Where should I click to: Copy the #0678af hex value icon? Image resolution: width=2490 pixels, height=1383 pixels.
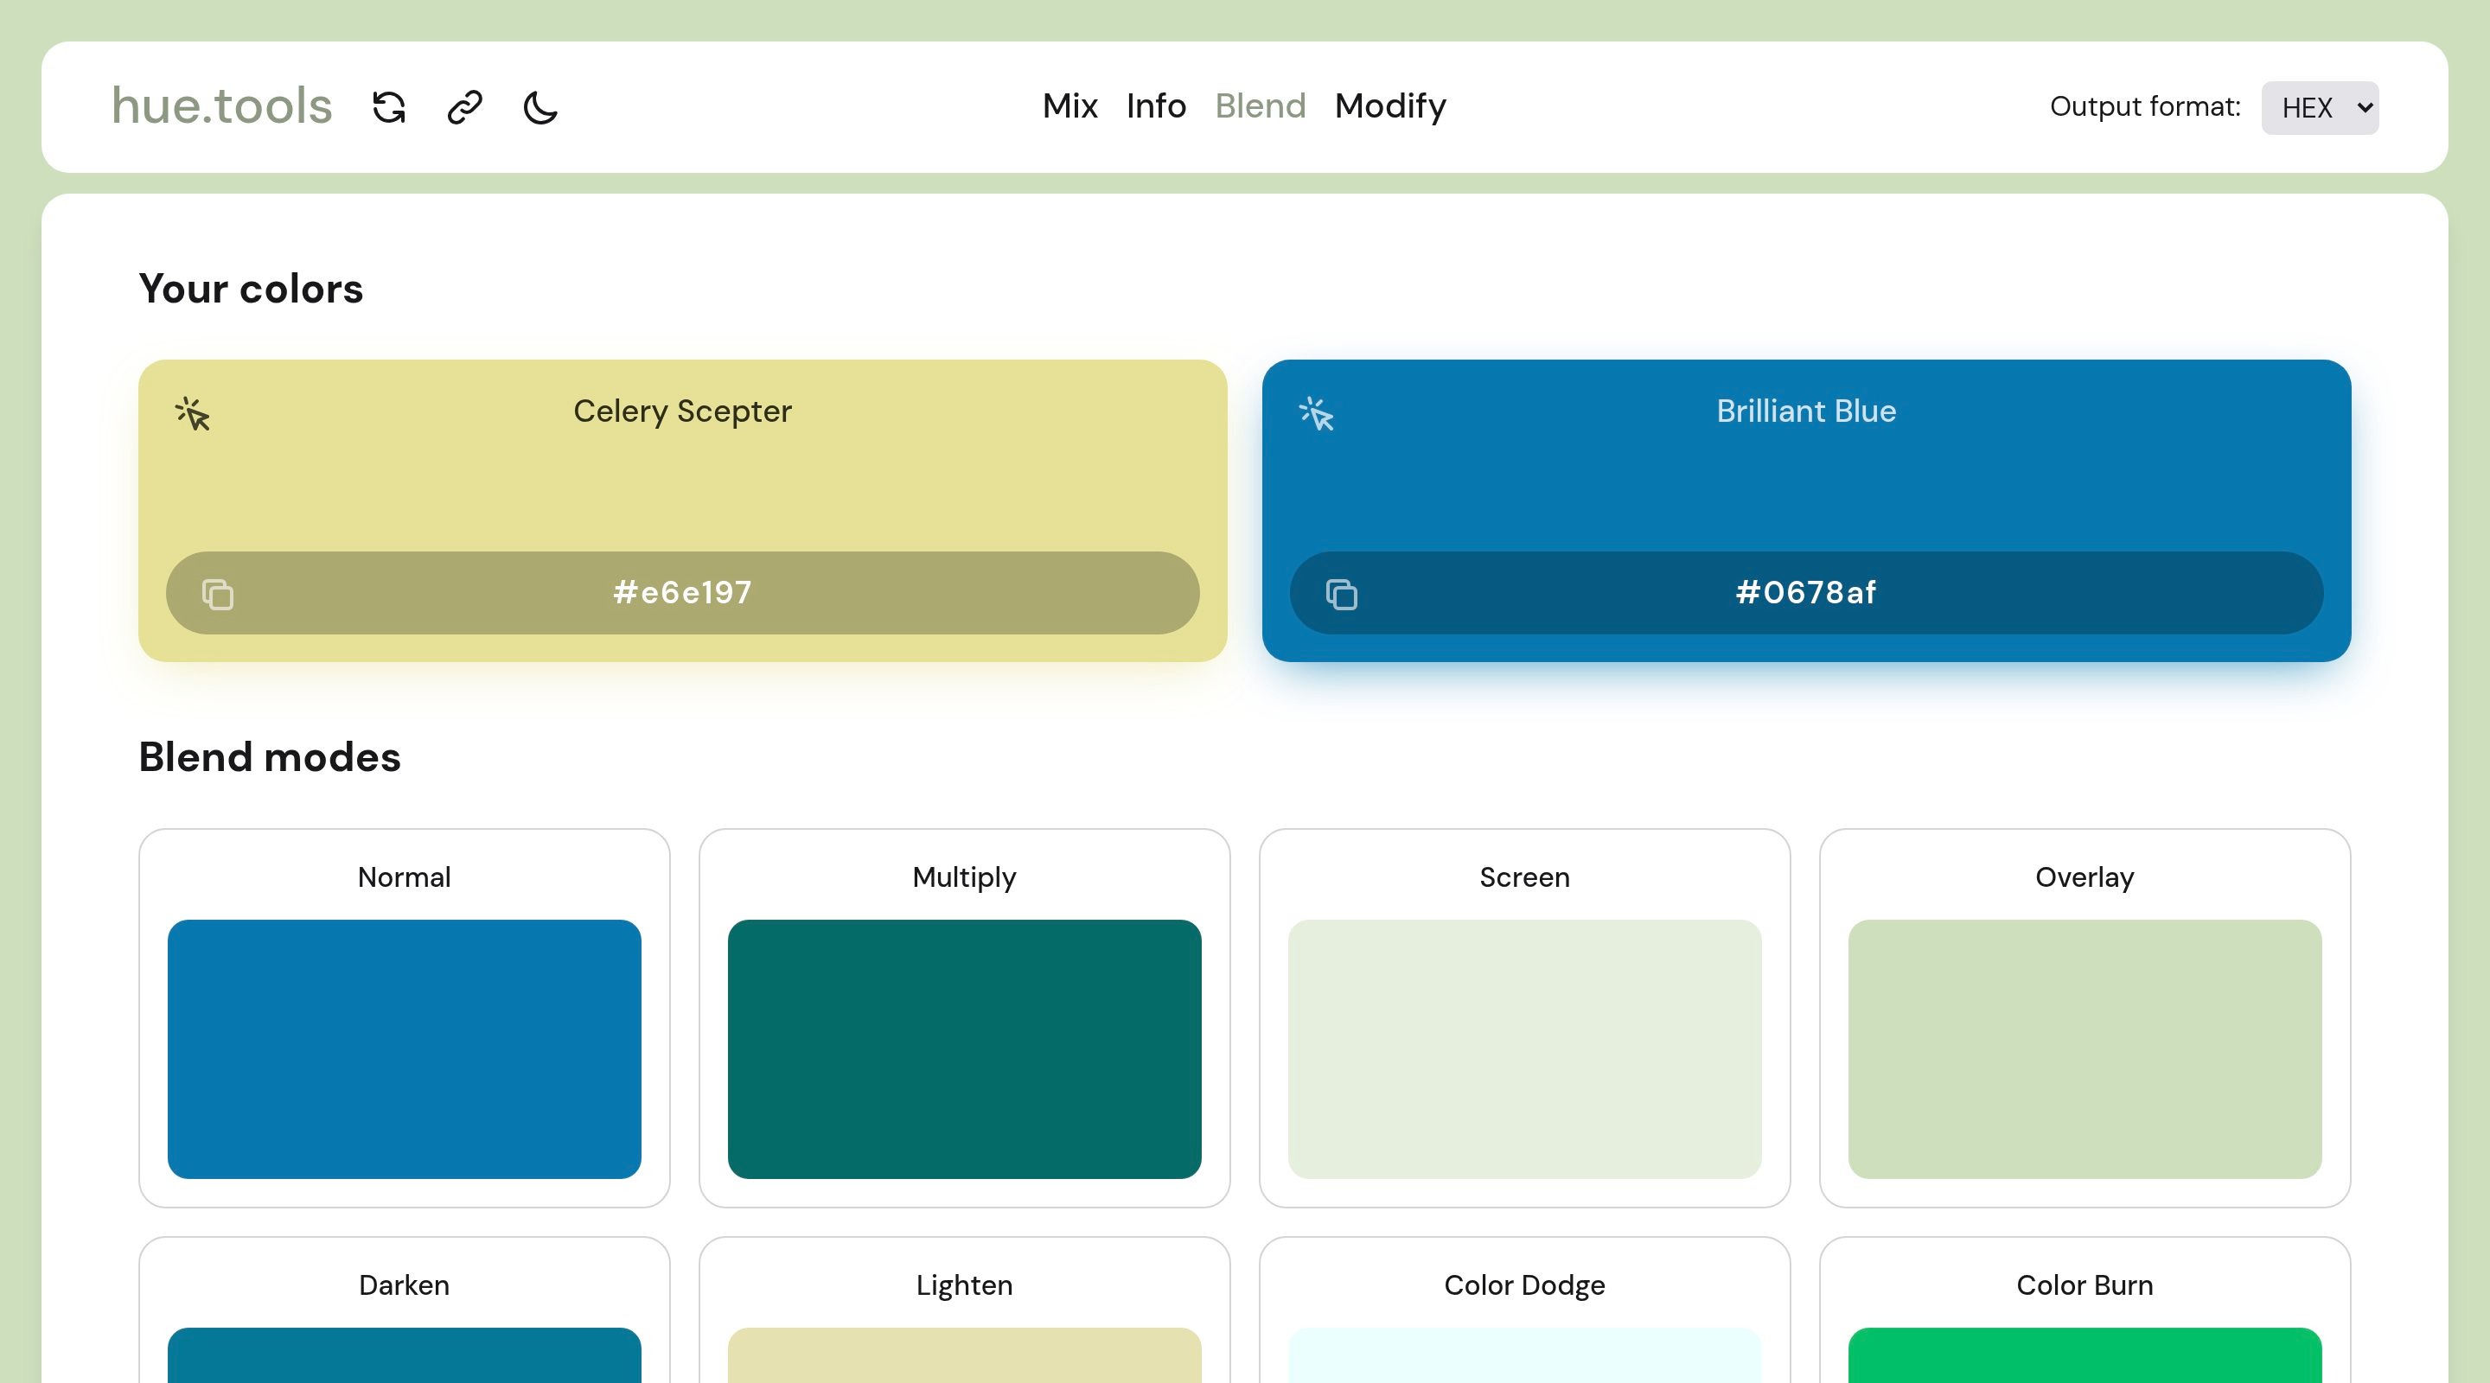click(x=1341, y=594)
